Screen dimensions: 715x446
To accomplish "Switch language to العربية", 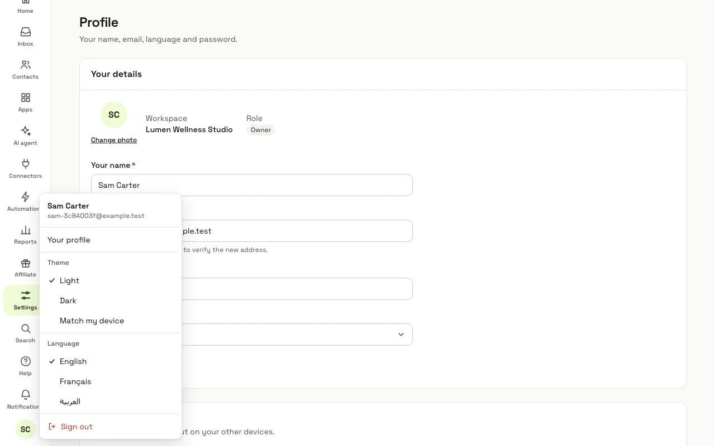I will click(111, 401).
